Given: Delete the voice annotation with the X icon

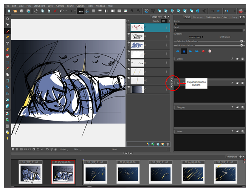Looking at the screenshot, I should coord(210,51).
